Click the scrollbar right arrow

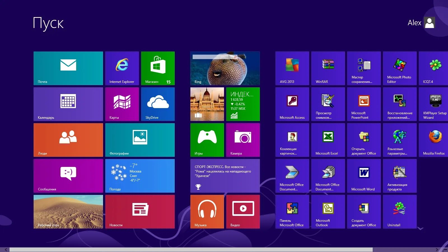click(x=437, y=249)
